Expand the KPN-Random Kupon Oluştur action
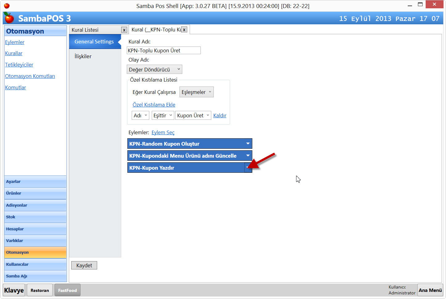Image resolution: width=446 pixels, height=299 pixels. (x=248, y=143)
